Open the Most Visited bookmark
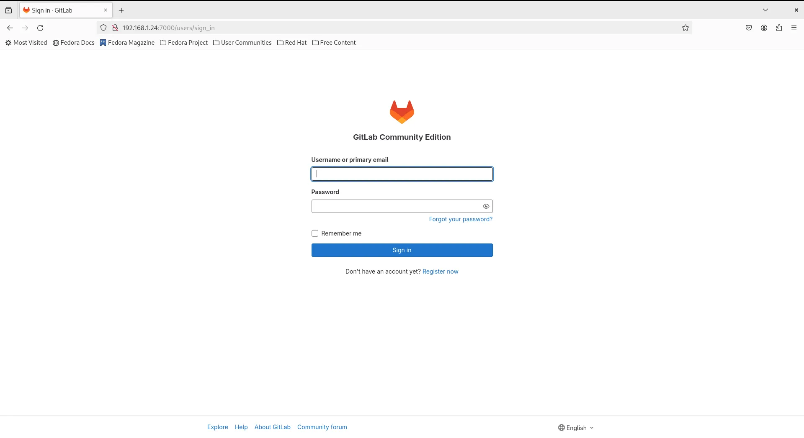This screenshot has height=438, width=804. 26,43
